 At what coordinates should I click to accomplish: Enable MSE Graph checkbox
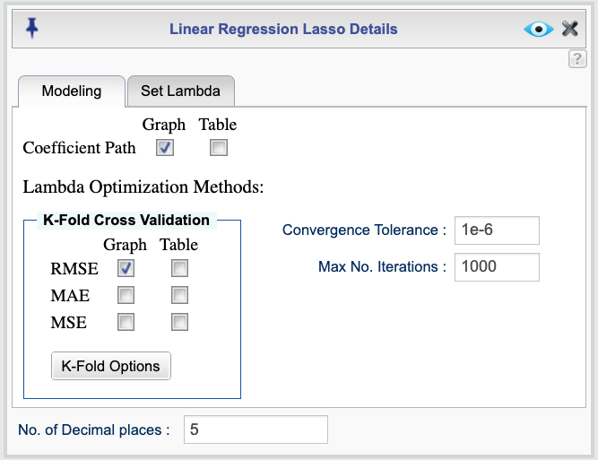click(126, 322)
